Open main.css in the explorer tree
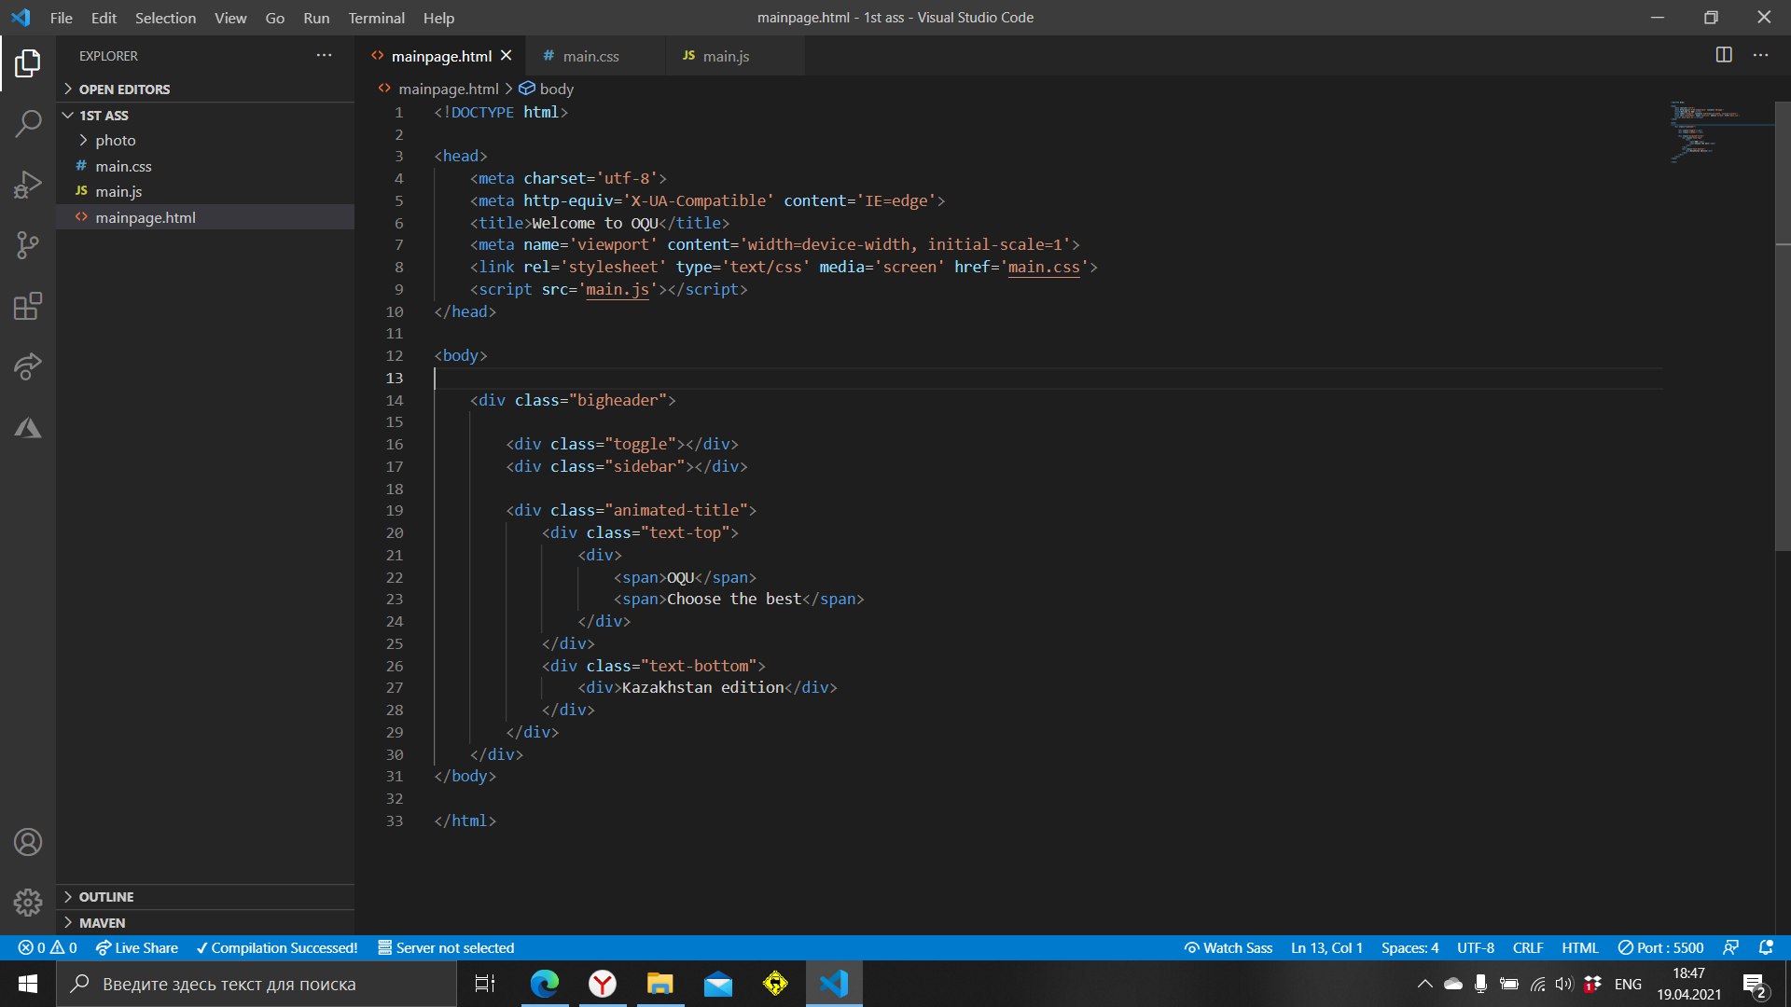 click(205, 166)
